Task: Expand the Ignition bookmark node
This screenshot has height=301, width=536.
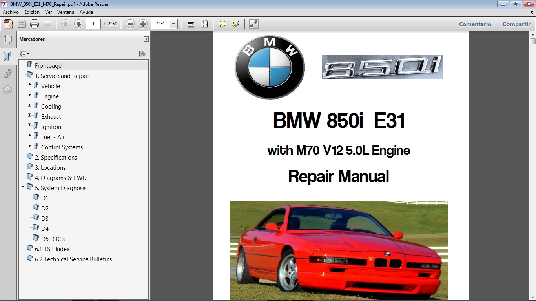Action: pyautogui.click(x=30, y=125)
